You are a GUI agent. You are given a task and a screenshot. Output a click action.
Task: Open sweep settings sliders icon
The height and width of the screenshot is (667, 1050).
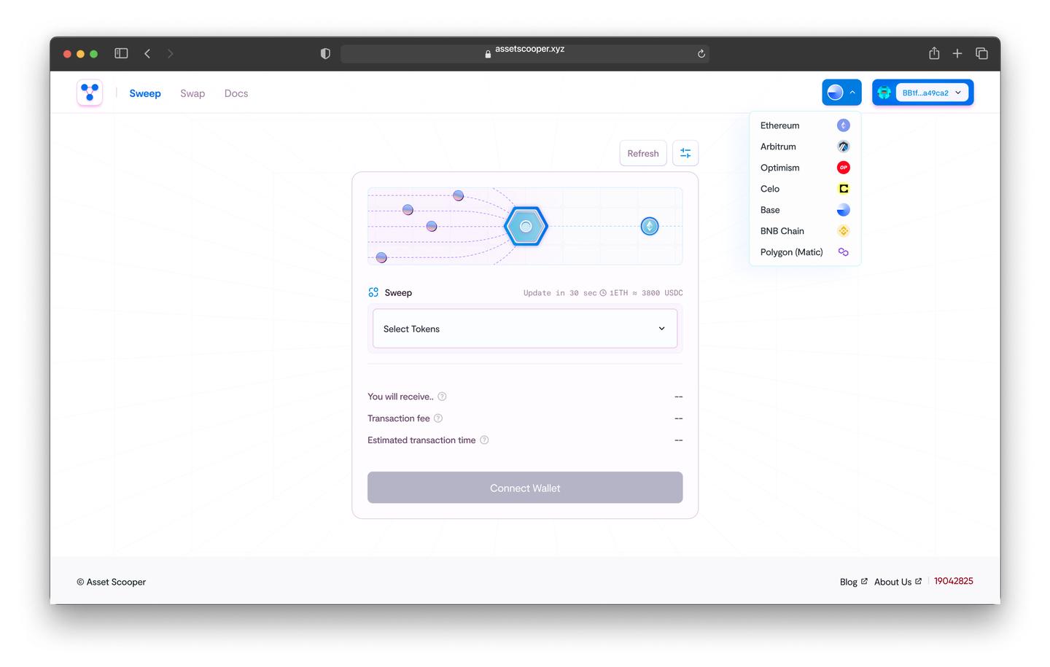685,153
